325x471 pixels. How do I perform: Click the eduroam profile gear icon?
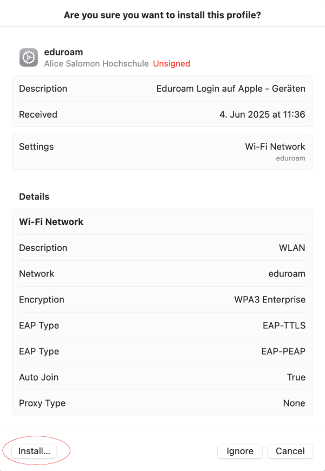29,57
